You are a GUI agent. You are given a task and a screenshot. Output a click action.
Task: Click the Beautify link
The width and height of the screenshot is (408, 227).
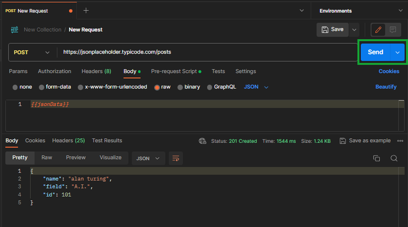[x=386, y=87]
